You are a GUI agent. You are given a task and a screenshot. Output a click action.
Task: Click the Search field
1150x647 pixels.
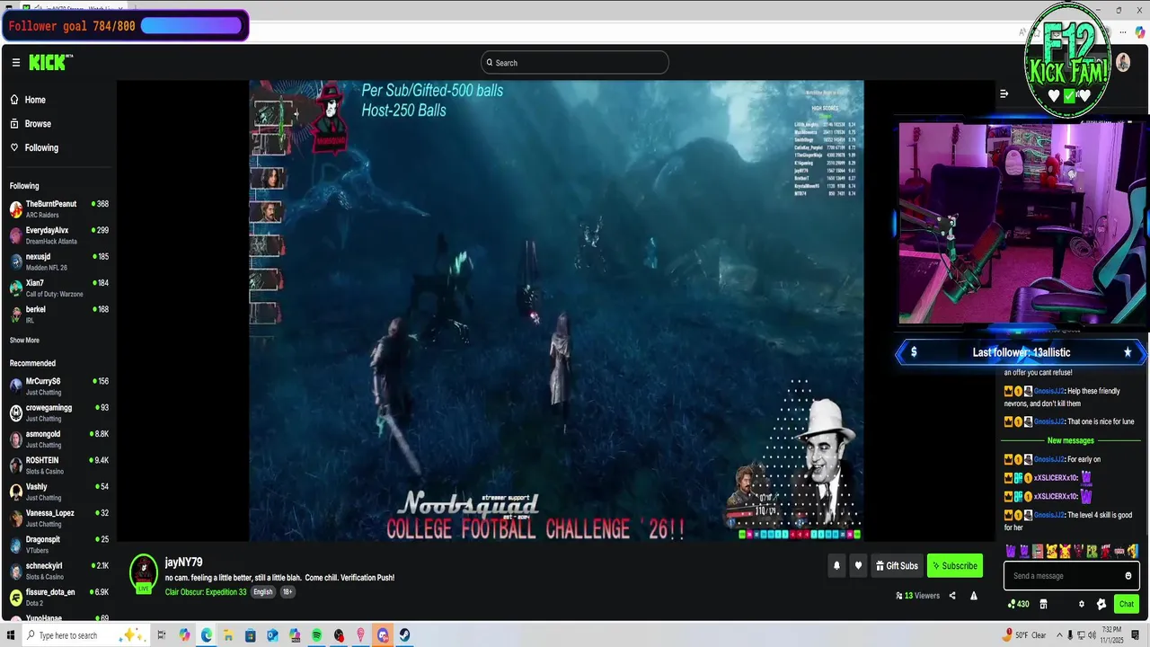(x=575, y=63)
